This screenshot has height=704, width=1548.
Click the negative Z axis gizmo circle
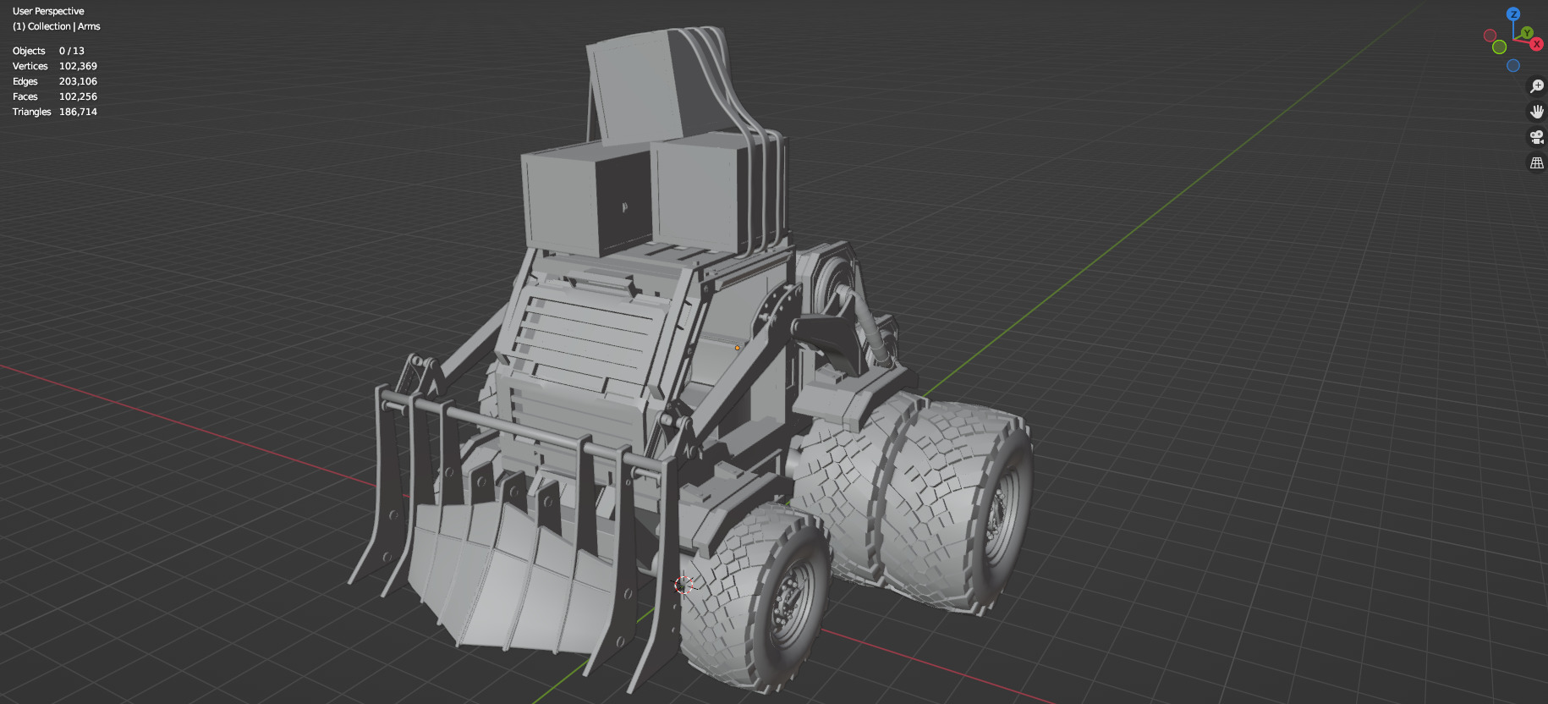(x=1513, y=65)
